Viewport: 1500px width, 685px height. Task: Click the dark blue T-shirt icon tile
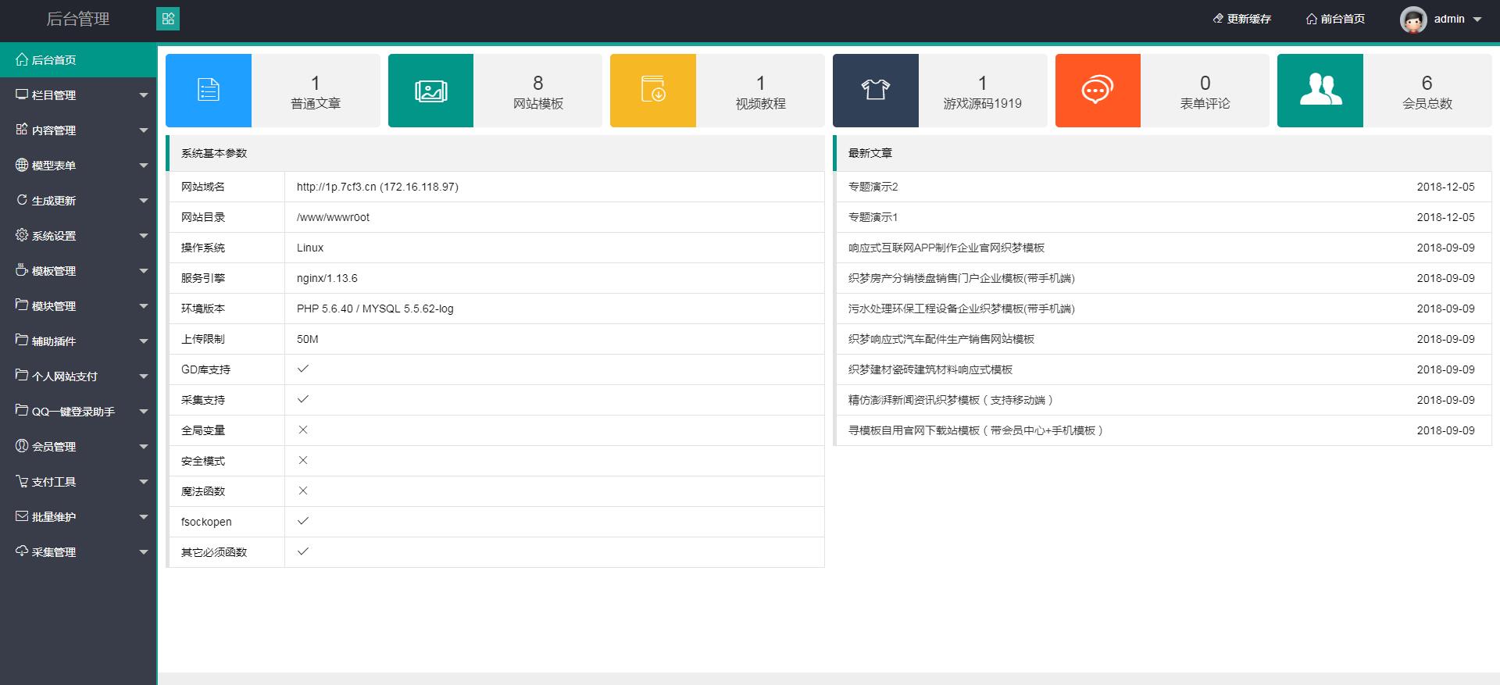pos(875,90)
